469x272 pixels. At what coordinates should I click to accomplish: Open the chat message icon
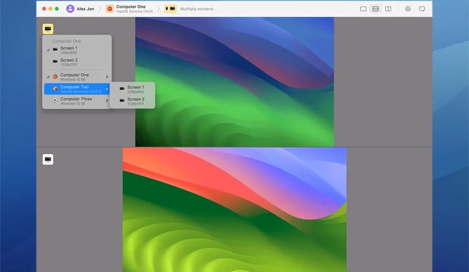coord(422,9)
